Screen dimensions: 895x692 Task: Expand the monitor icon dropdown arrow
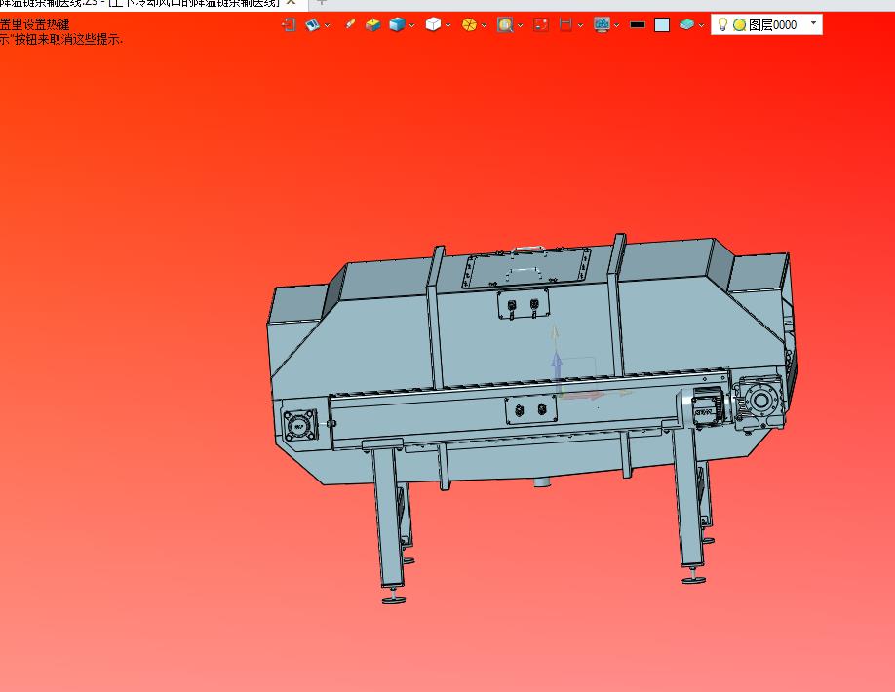616,25
